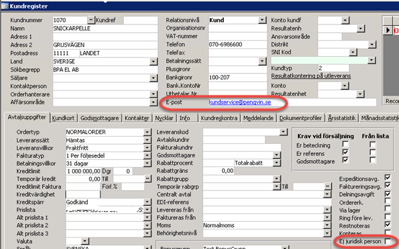Disable the Expeditionsavg. checkbox
Viewport: 399px width, 249px height.
pyautogui.click(x=387, y=177)
